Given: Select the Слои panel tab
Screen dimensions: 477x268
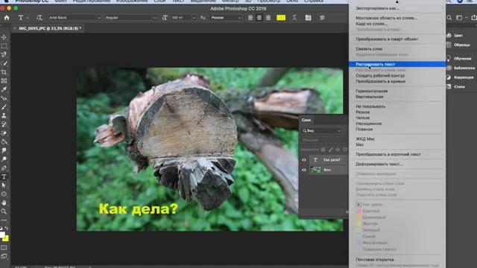Looking at the screenshot, I should tap(306, 120).
